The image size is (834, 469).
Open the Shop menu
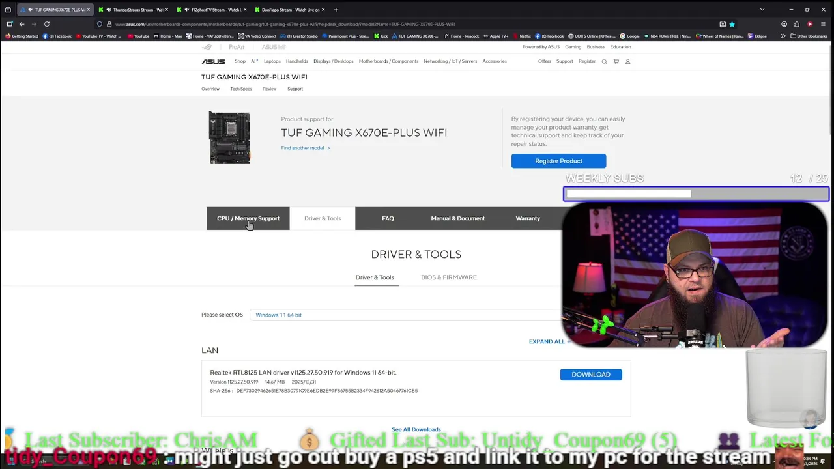[240, 61]
